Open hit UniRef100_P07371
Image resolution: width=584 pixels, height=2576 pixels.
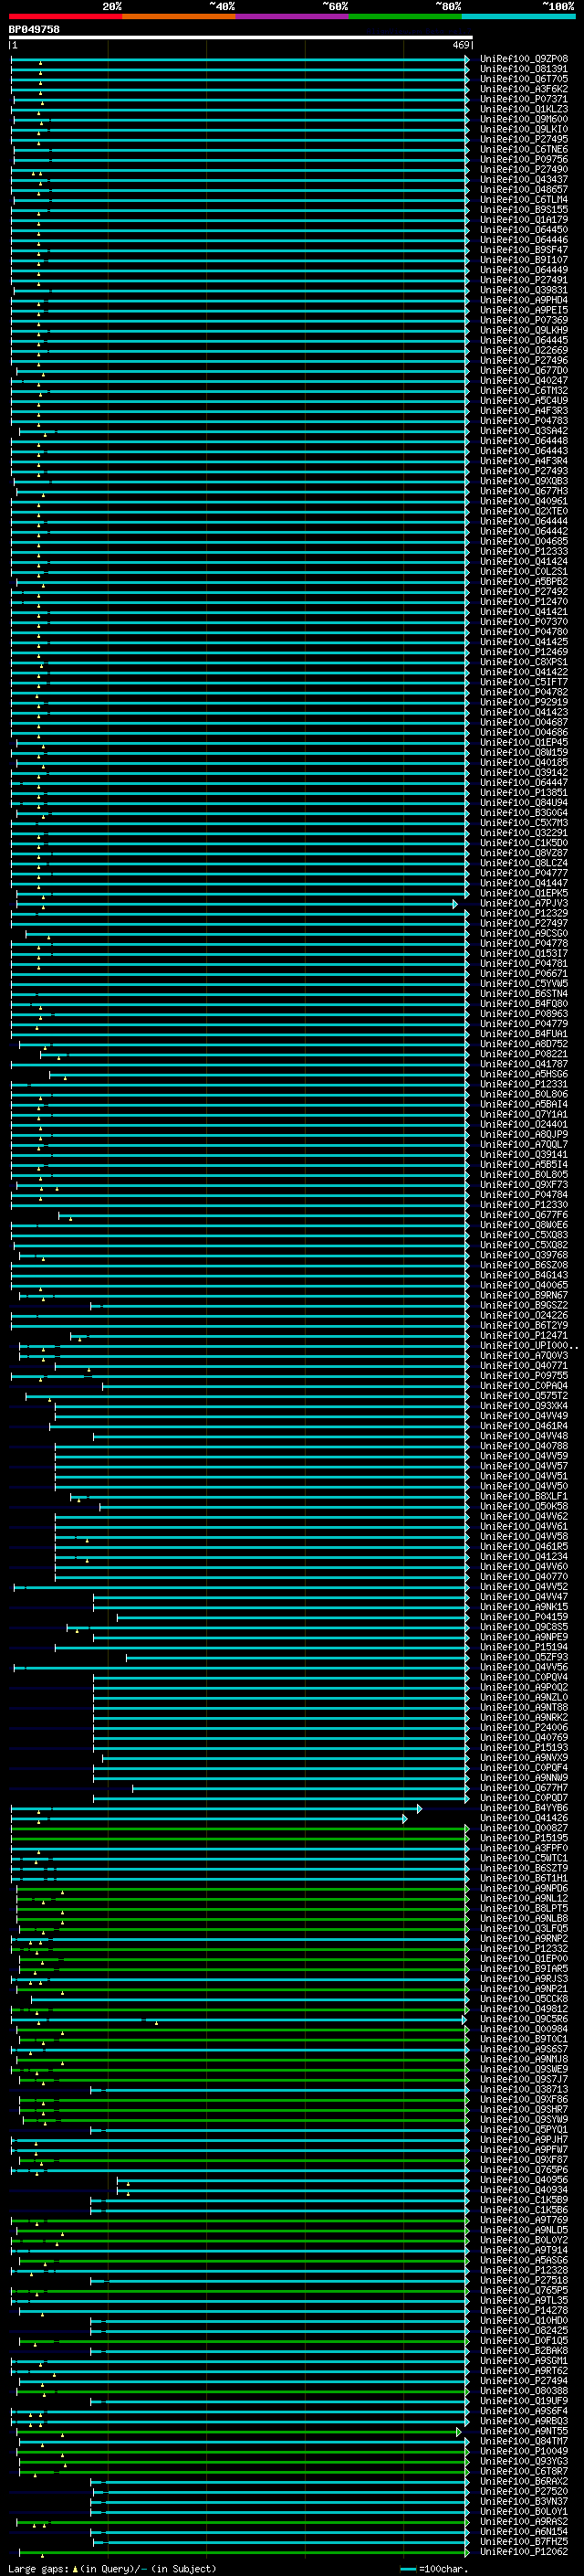pos(524,99)
